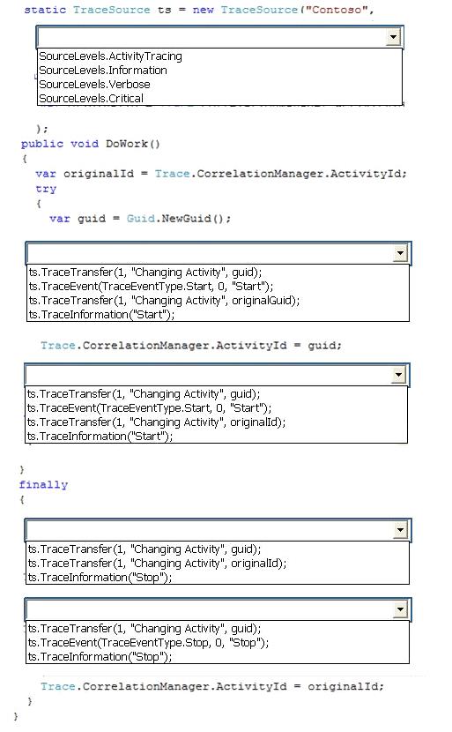Open the last dropdown arrow before originalId assignment

pos(400,609)
